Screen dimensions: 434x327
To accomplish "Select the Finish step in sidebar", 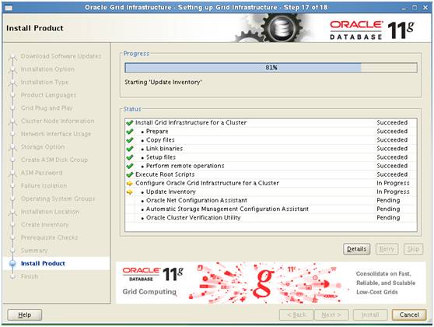I will [30, 276].
